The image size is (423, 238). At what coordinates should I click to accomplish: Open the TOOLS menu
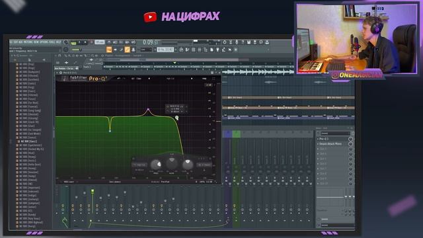[x=52, y=42]
